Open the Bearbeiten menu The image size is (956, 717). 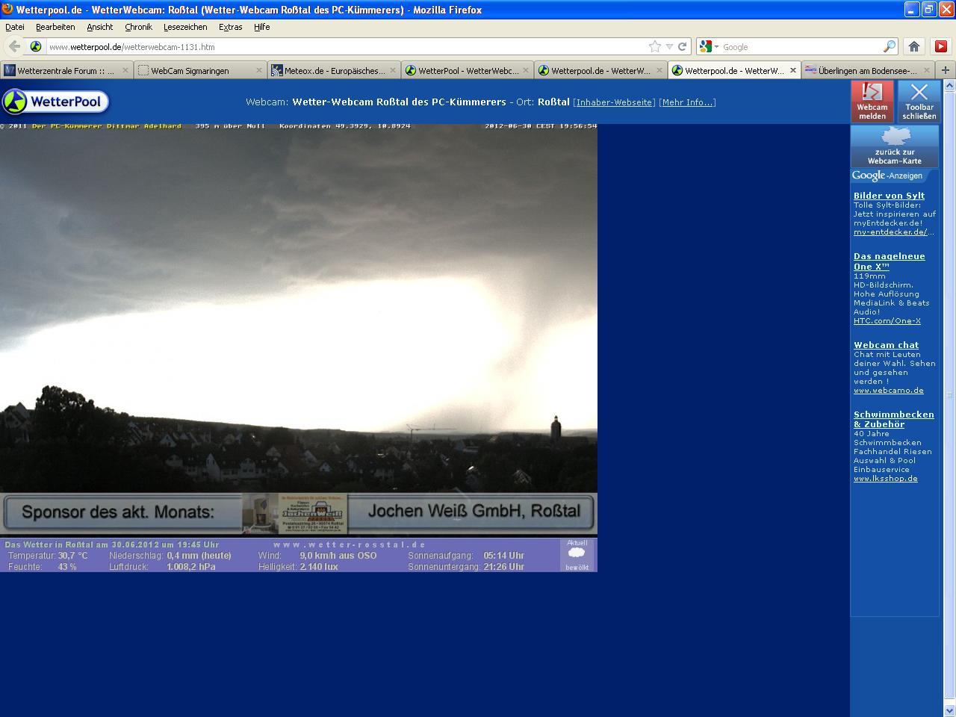coord(55,27)
